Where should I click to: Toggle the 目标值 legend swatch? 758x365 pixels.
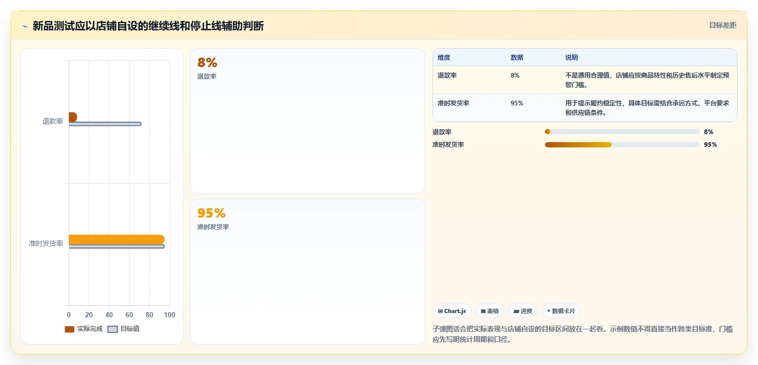(112, 329)
